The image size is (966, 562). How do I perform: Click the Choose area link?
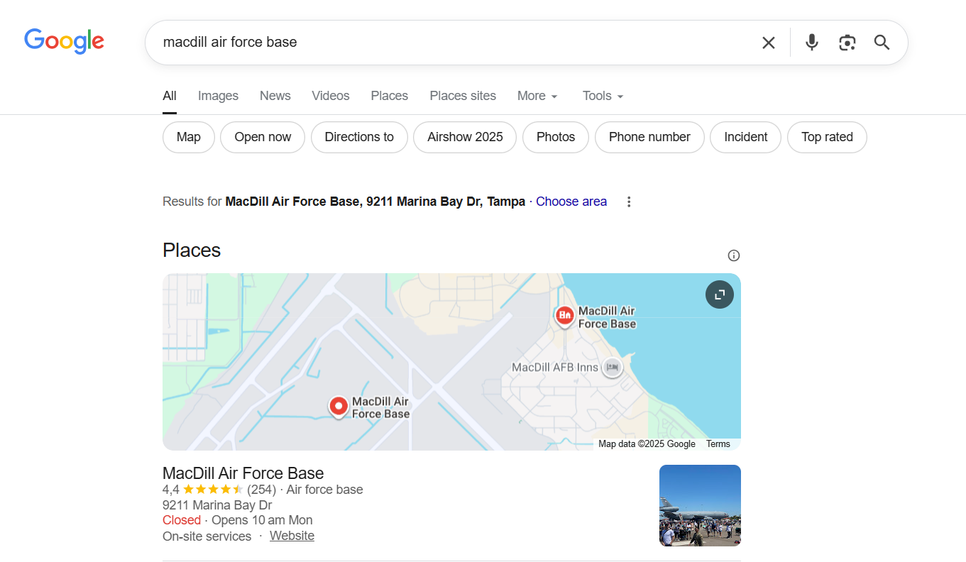pos(571,202)
